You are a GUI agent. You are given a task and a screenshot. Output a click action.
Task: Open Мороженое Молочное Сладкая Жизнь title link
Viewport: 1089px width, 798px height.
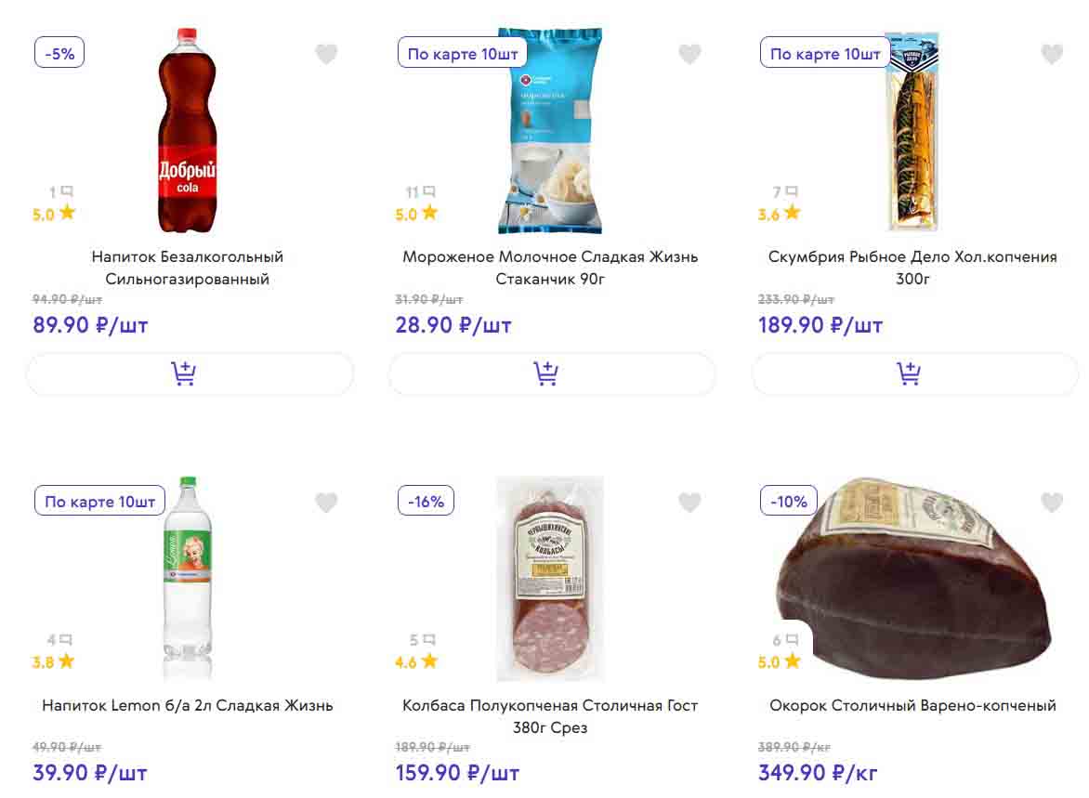550,268
